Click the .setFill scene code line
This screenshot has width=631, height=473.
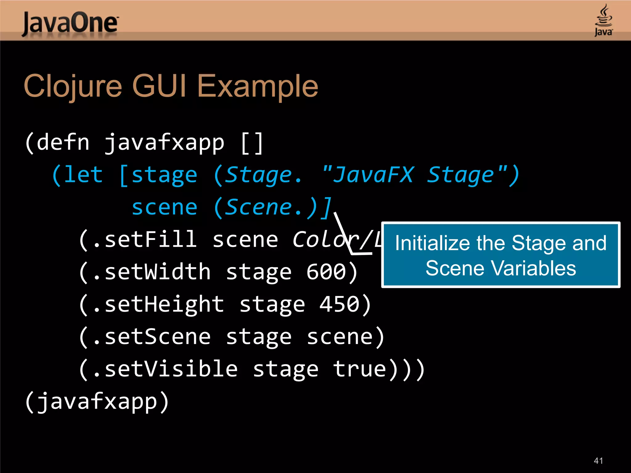click(x=230, y=240)
